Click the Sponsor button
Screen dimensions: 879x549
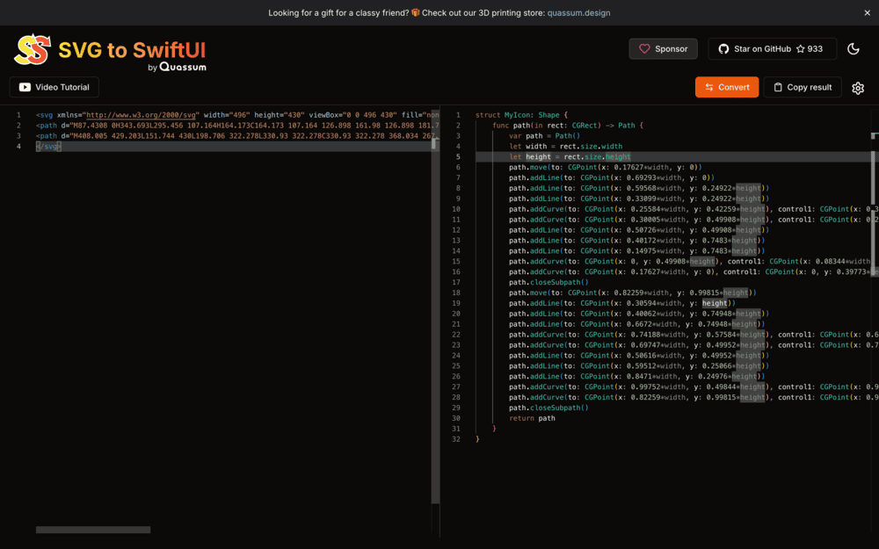pos(663,48)
